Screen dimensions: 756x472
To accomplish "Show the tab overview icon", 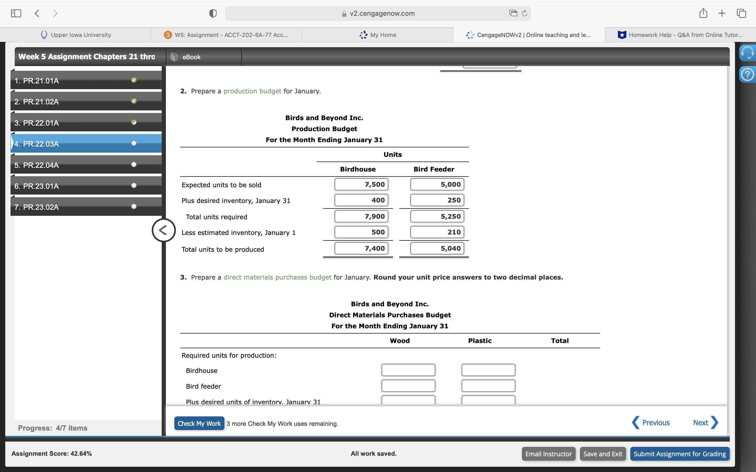I will tap(741, 13).
